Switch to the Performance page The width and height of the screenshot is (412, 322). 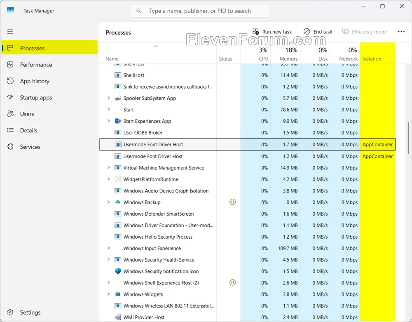[x=49, y=65]
